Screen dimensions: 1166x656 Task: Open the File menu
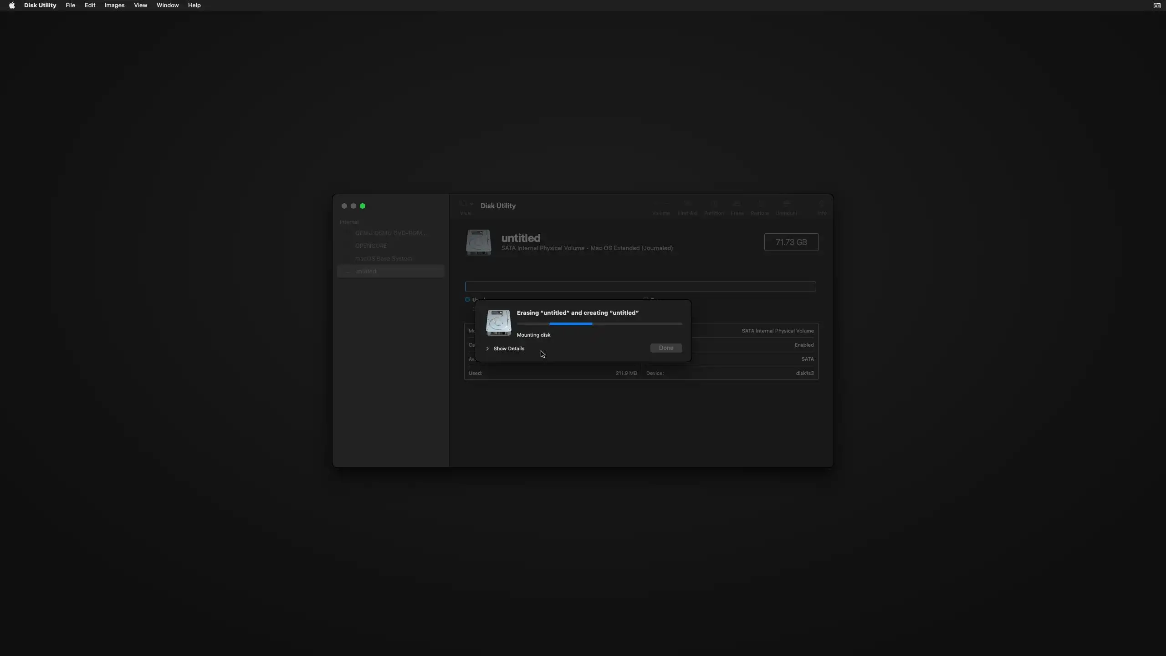pos(70,5)
